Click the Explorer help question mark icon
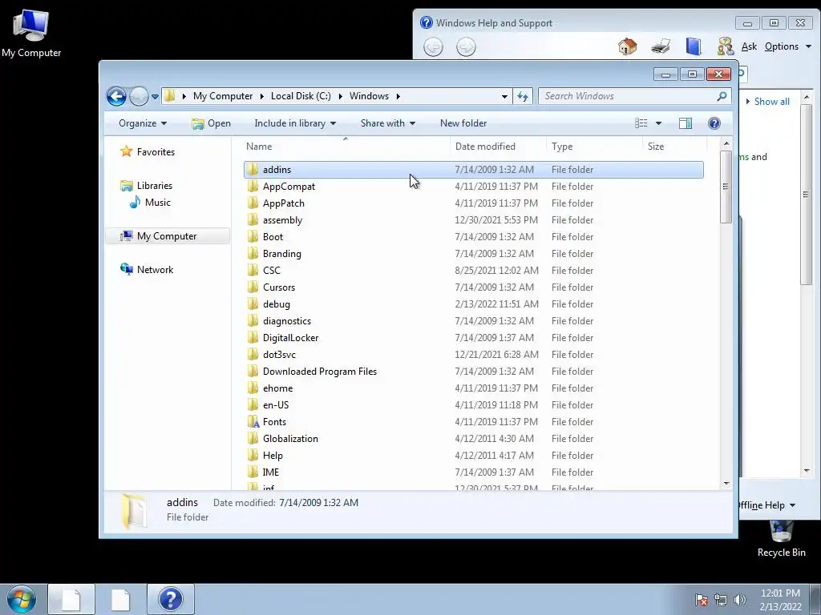The width and height of the screenshot is (821, 615). (714, 123)
